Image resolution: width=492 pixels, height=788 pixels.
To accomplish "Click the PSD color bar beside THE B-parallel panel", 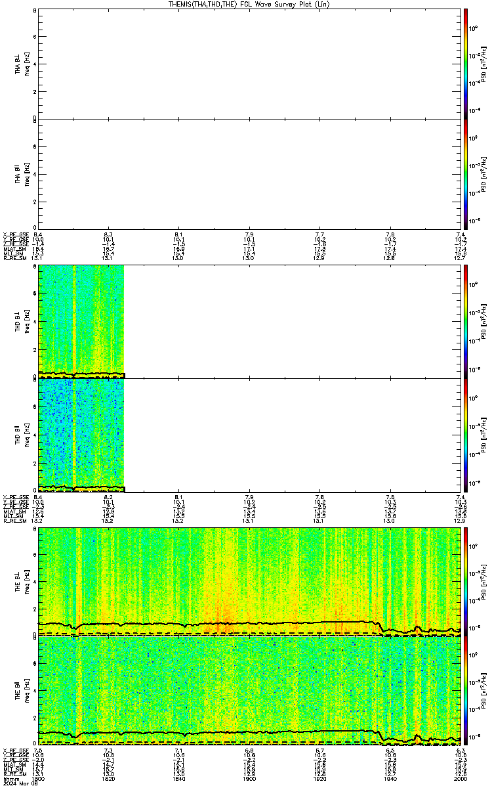I will [x=465, y=689].
